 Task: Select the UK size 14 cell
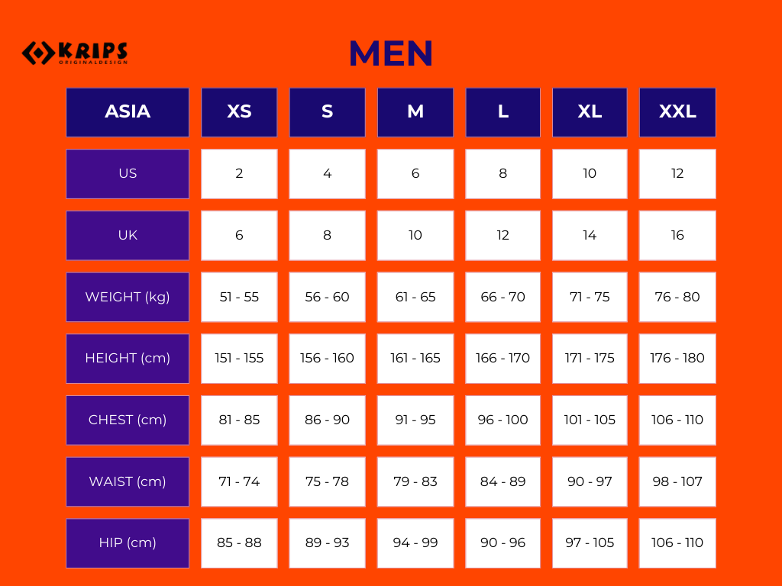(590, 235)
